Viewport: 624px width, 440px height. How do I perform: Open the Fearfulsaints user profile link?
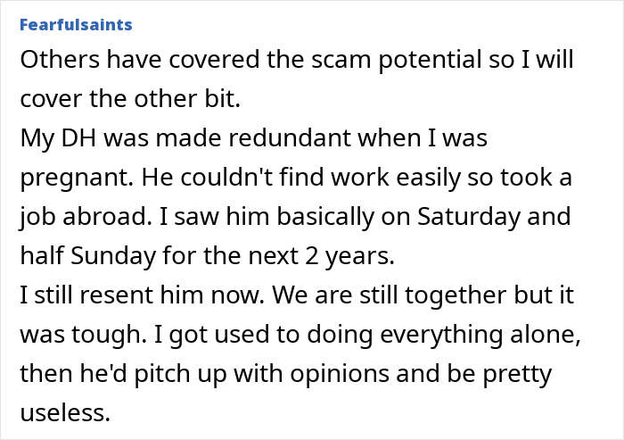coord(76,25)
